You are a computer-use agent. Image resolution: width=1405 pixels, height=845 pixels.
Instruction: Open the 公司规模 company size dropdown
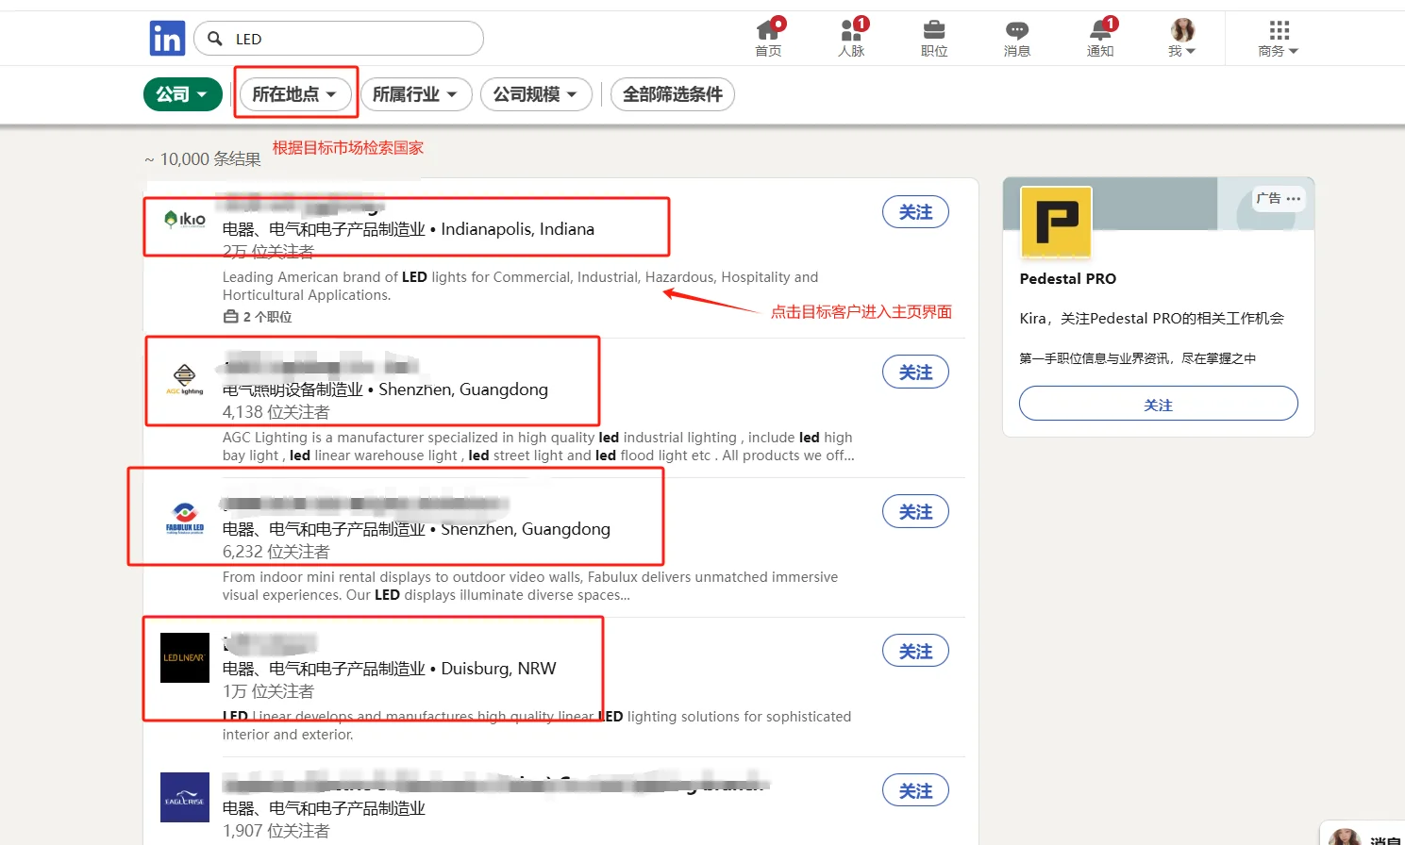536,94
